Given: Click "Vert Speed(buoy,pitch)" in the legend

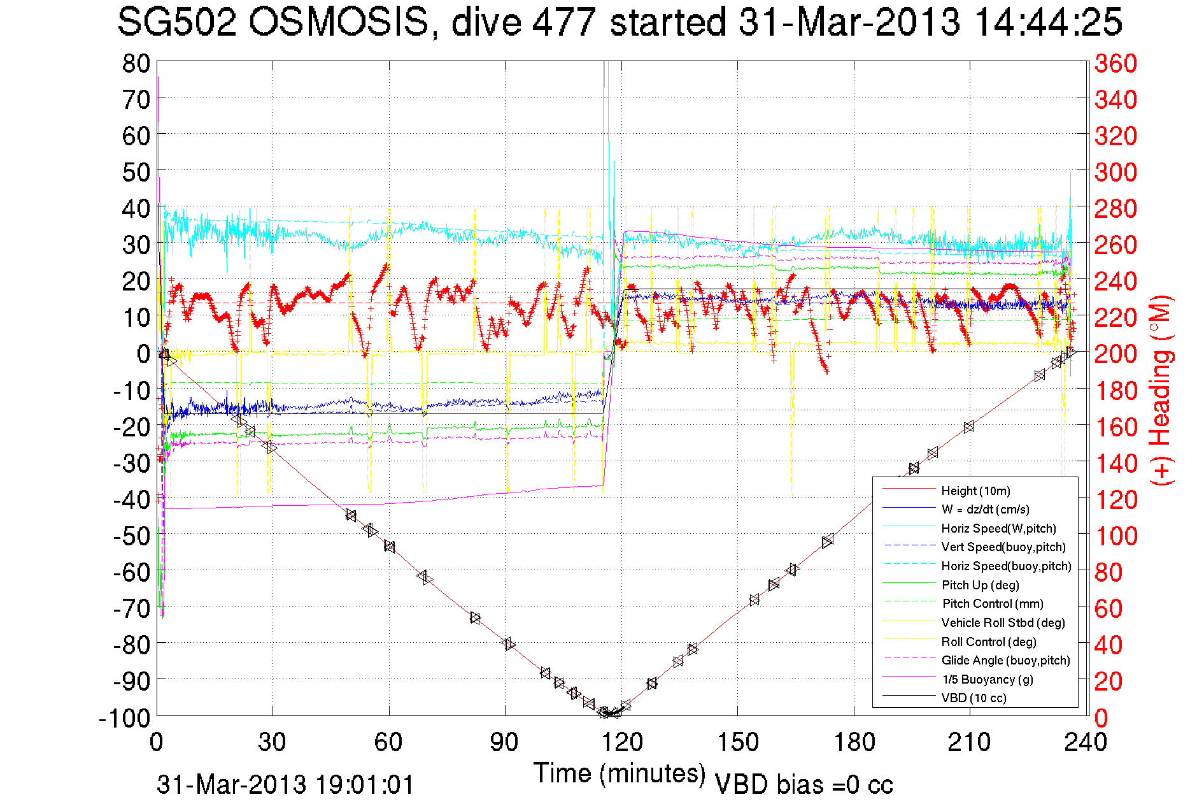Looking at the screenshot, I should 1003,547.
